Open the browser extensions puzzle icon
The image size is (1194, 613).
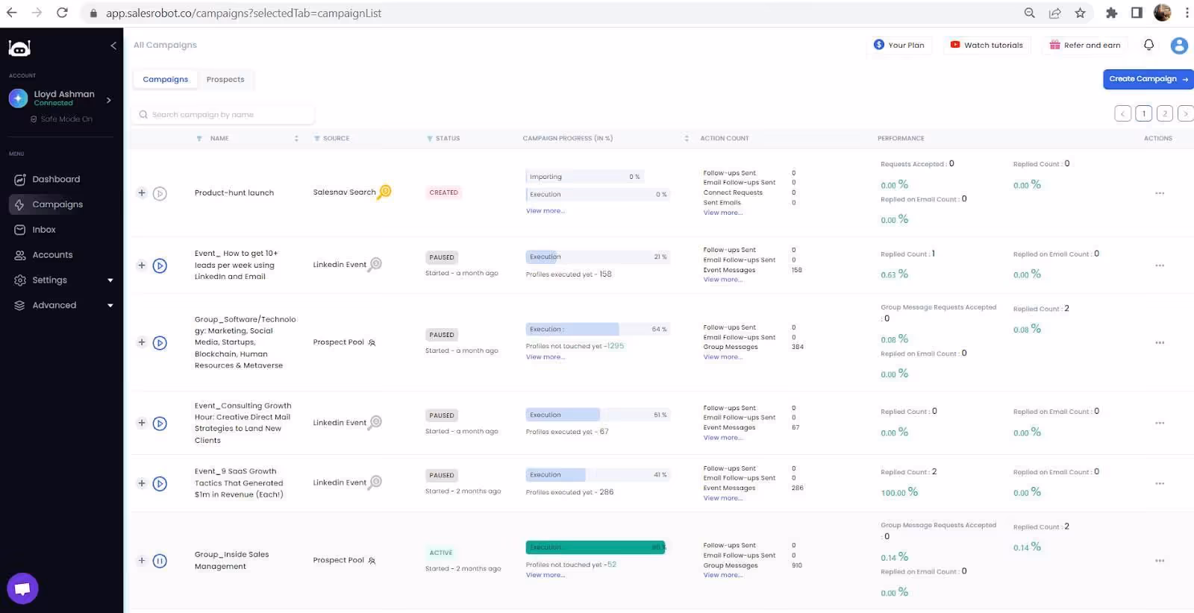pos(1112,13)
